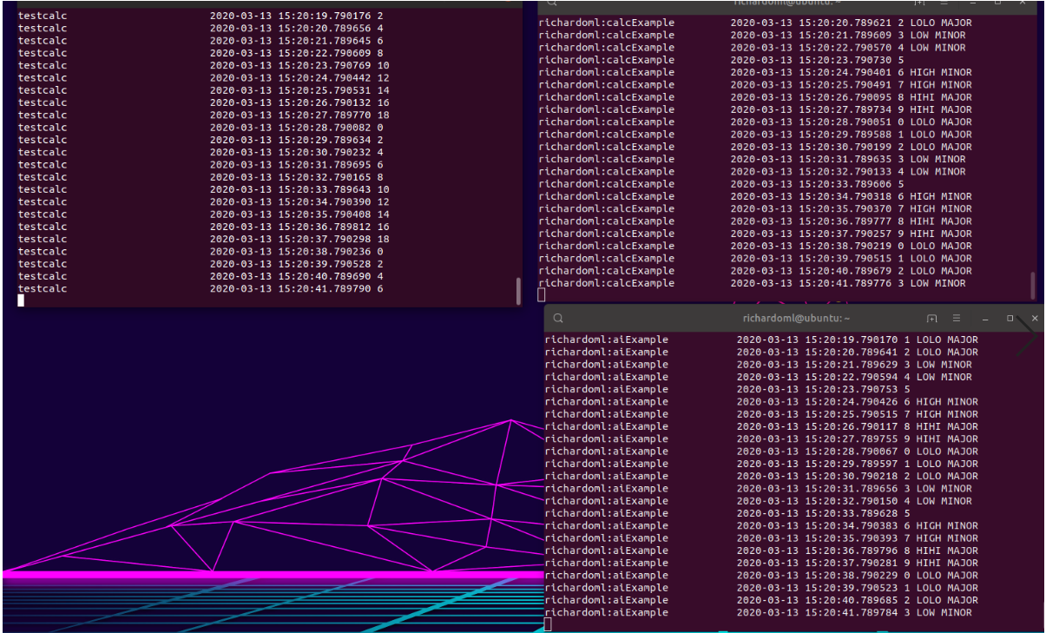Minimize the aiExample terminal window

click(x=984, y=319)
